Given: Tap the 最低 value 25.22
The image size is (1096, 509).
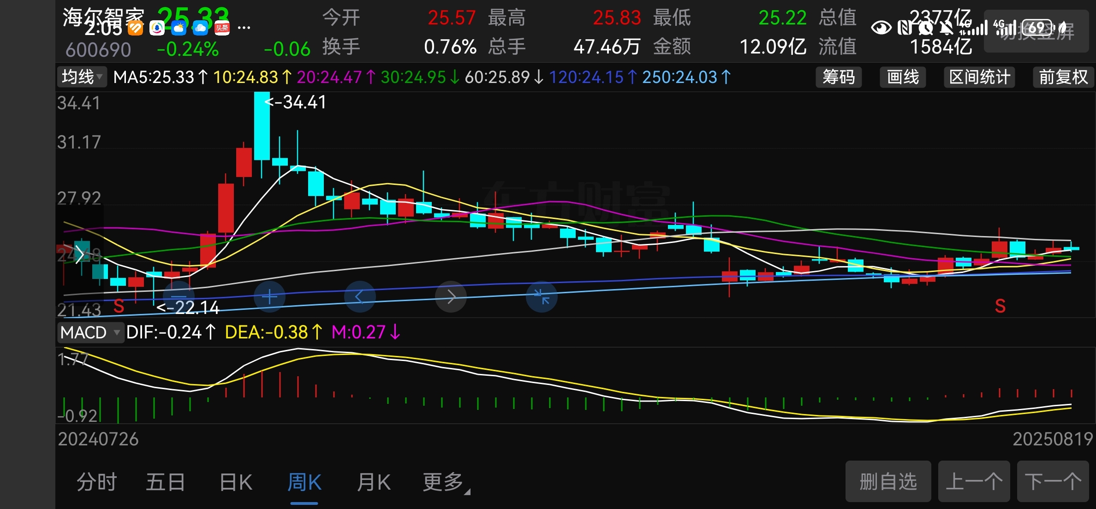Looking at the screenshot, I should 782,18.
